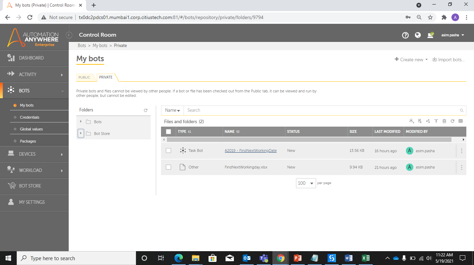Click the search magnifier icon in search bar

[x=462, y=110]
